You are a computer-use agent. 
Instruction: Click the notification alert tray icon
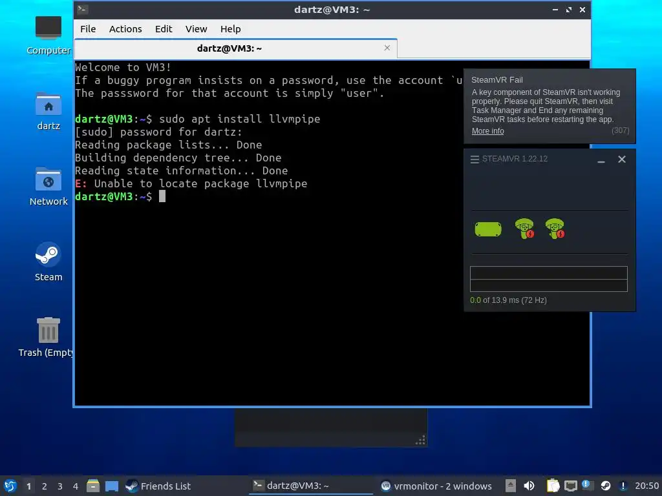(587, 486)
